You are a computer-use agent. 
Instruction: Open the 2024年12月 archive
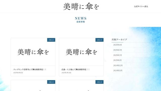(x=118, y=65)
